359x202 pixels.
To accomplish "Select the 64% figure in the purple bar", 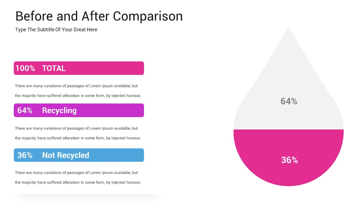I will [25, 111].
